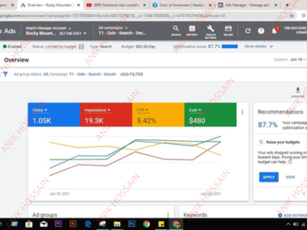Open Edge browser in taskbar
This screenshot has width=307, height=230.
pos(88,224)
